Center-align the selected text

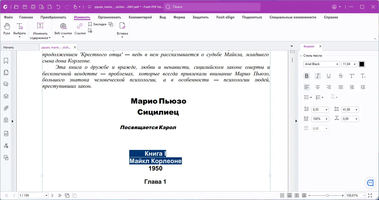pos(318,87)
